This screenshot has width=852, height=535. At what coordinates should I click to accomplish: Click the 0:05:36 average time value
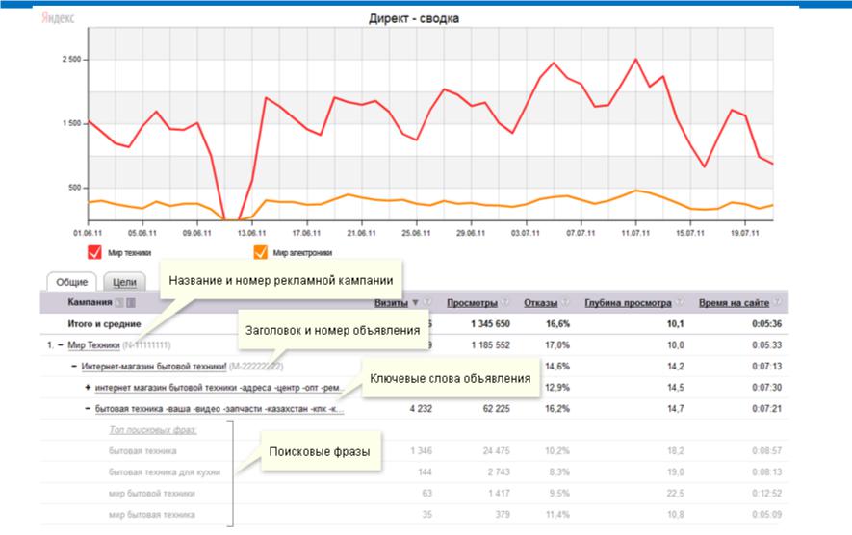[766, 323]
